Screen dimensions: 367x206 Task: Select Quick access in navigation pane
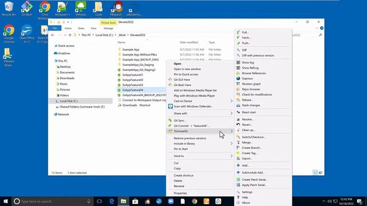(66, 46)
